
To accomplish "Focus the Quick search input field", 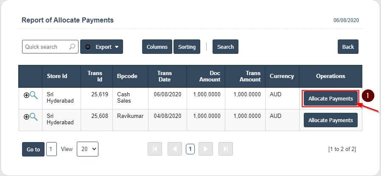I will pyautogui.click(x=45, y=47).
